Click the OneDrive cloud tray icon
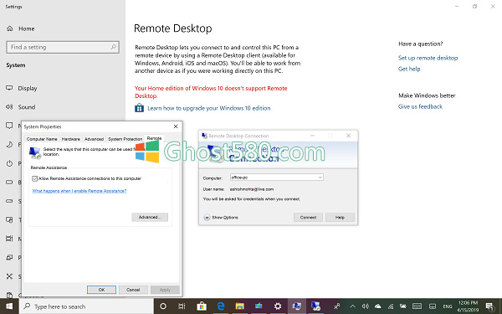 (x=378, y=306)
